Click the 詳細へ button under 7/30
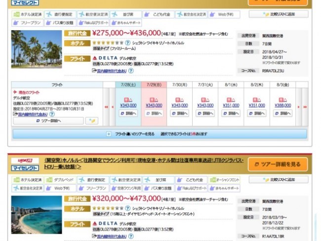 tap(180, 113)
